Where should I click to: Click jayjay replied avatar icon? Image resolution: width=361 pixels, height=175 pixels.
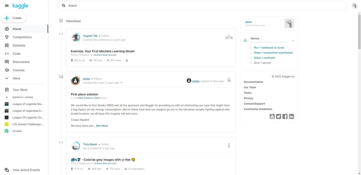click(x=189, y=81)
